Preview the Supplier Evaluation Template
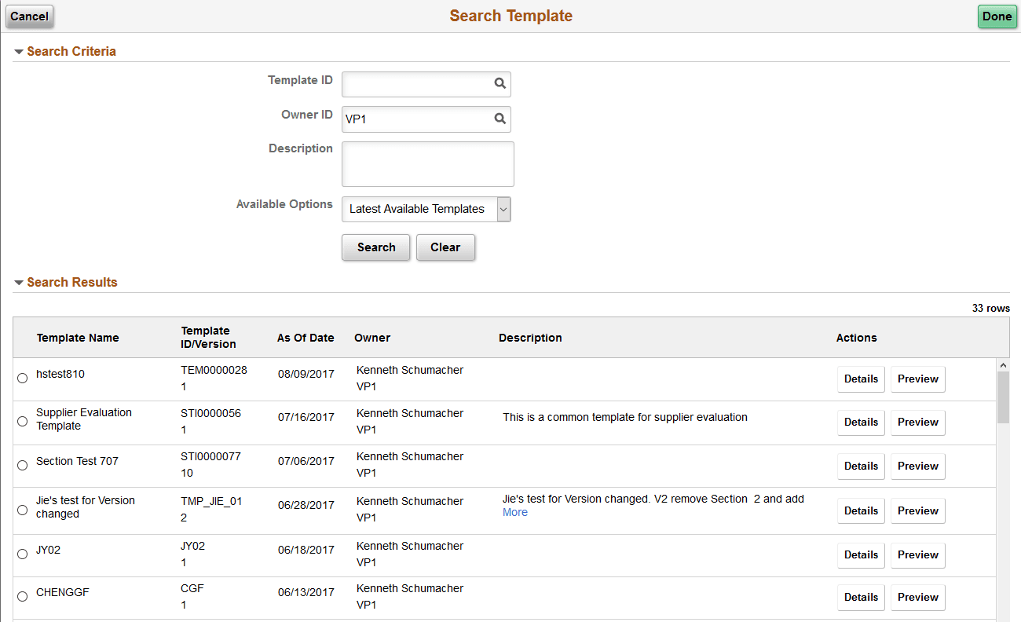The height and width of the screenshot is (622, 1021). point(917,422)
